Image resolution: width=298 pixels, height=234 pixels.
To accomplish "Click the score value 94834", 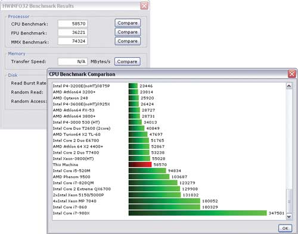I will click(x=175, y=171).
